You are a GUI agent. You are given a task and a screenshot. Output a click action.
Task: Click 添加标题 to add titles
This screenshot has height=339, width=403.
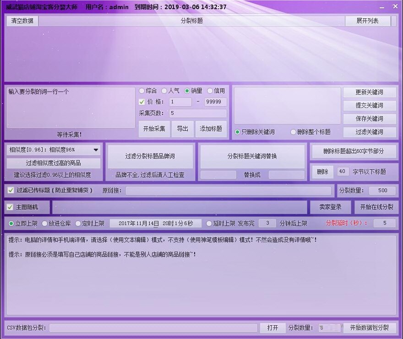point(212,129)
